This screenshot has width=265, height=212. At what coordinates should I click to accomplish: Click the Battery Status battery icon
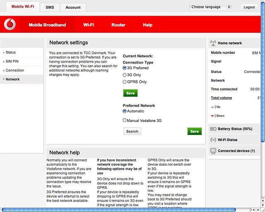(x=213, y=129)
